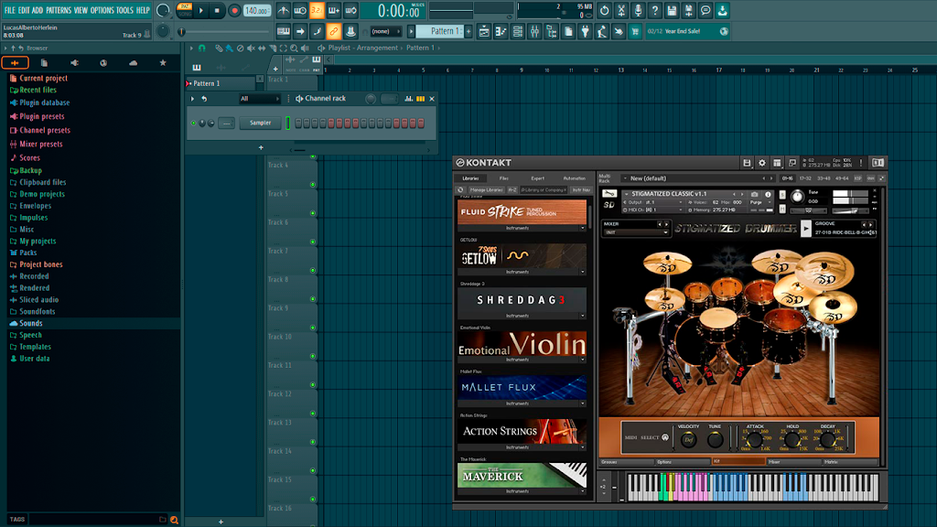The image size is (937, 527).
Task: Open the Playlist view icon
Action: coord(484,31)
